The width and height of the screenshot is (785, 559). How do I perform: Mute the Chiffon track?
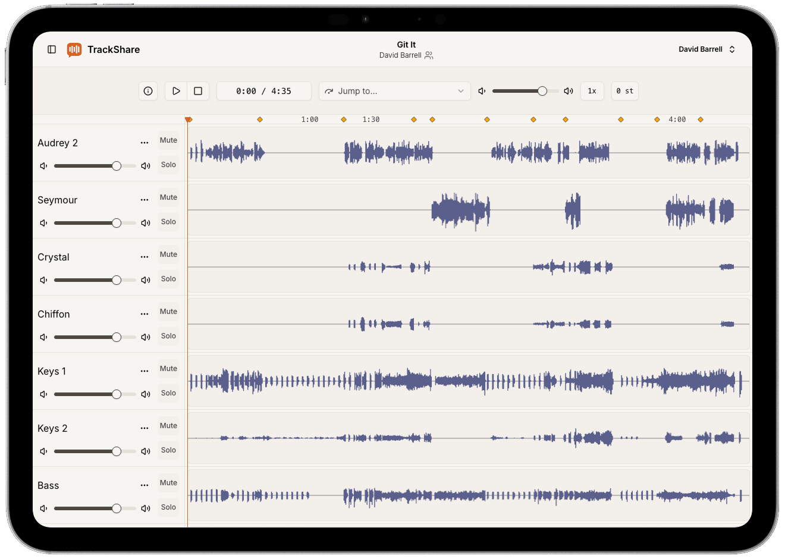point(168,312)
